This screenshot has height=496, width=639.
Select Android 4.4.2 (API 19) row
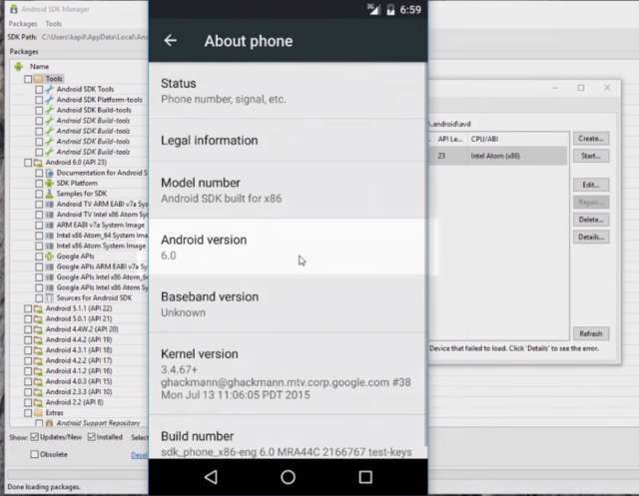(79, 339)
